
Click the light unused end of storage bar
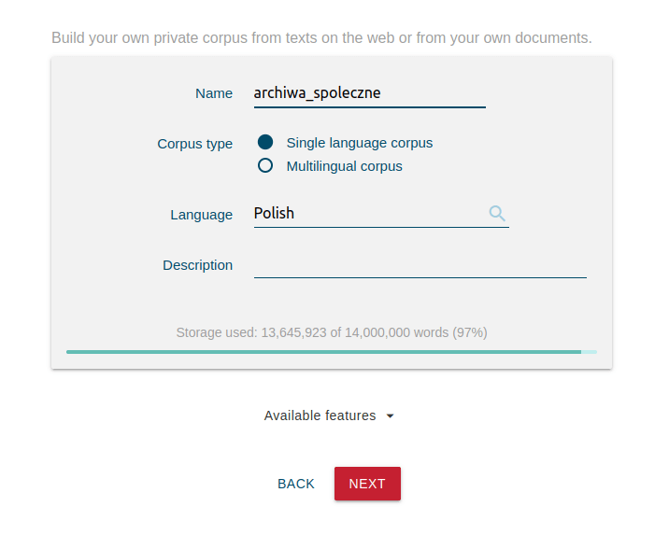click(x=589, y=352)
